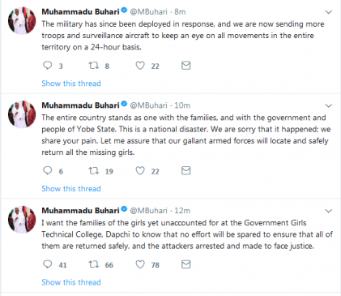Reply to the Yobe State national disaster tweet
This screenshot has height=296, width=341.
pos(48,170)
